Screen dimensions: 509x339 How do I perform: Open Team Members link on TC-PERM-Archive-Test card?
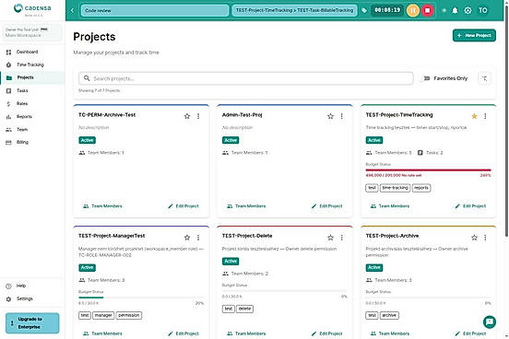(102, 206)
